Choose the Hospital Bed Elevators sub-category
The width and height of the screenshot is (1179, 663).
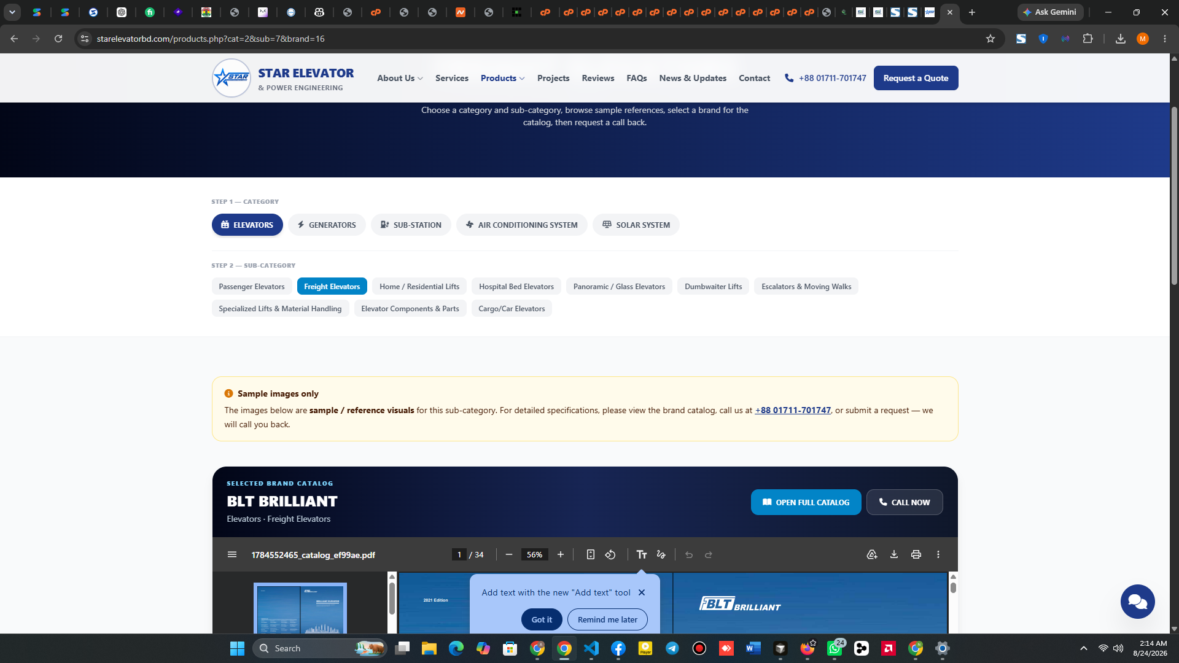pos(516,287)
